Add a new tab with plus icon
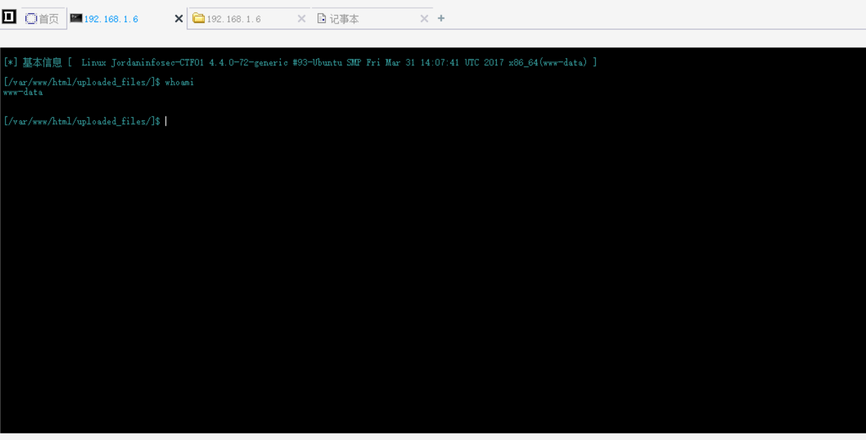Screen dimensions: 866x440 (x=441, y=18)
